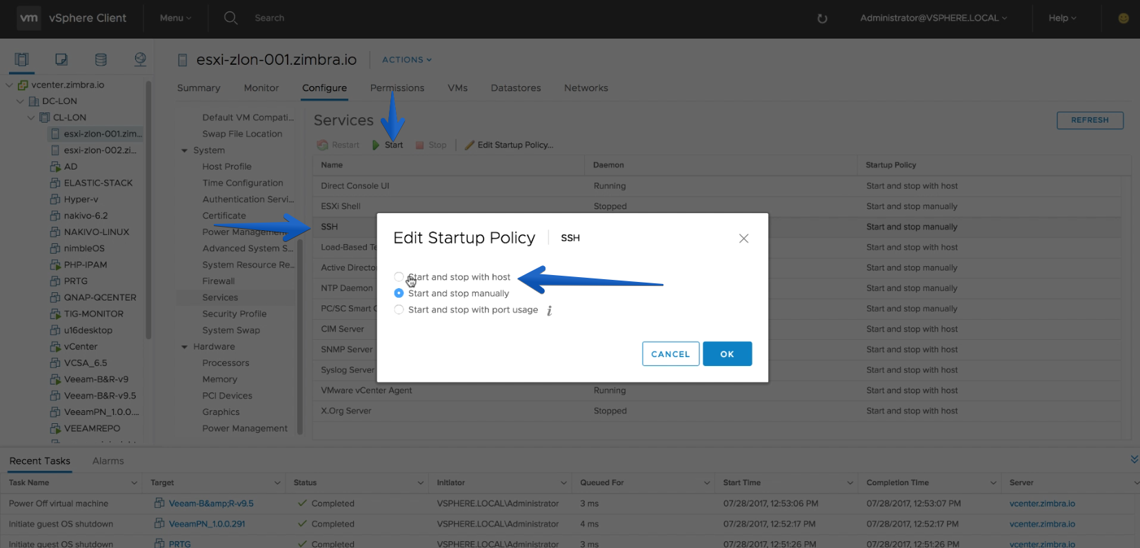
Task: Open the VeeamPN_1.0.0.291 target link
Action: click(207, 525)
